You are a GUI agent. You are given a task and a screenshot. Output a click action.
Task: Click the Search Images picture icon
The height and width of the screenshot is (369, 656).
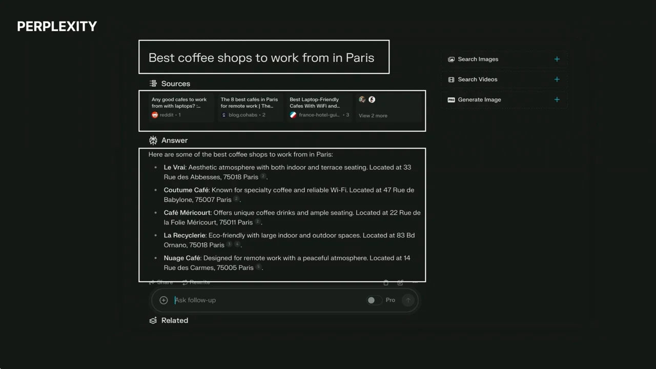tap(451, 59)
